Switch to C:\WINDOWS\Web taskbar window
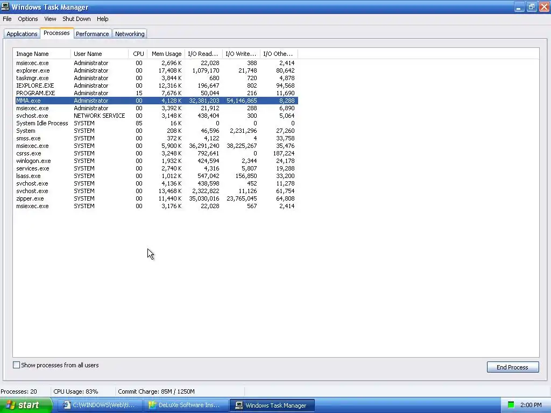 pos(100,405)
